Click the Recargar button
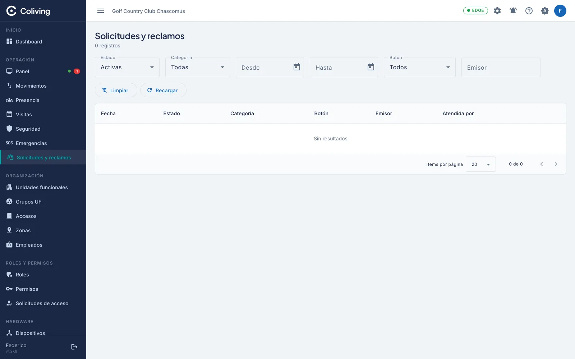Viewport: 575px width, 359px height. point(163,90)
